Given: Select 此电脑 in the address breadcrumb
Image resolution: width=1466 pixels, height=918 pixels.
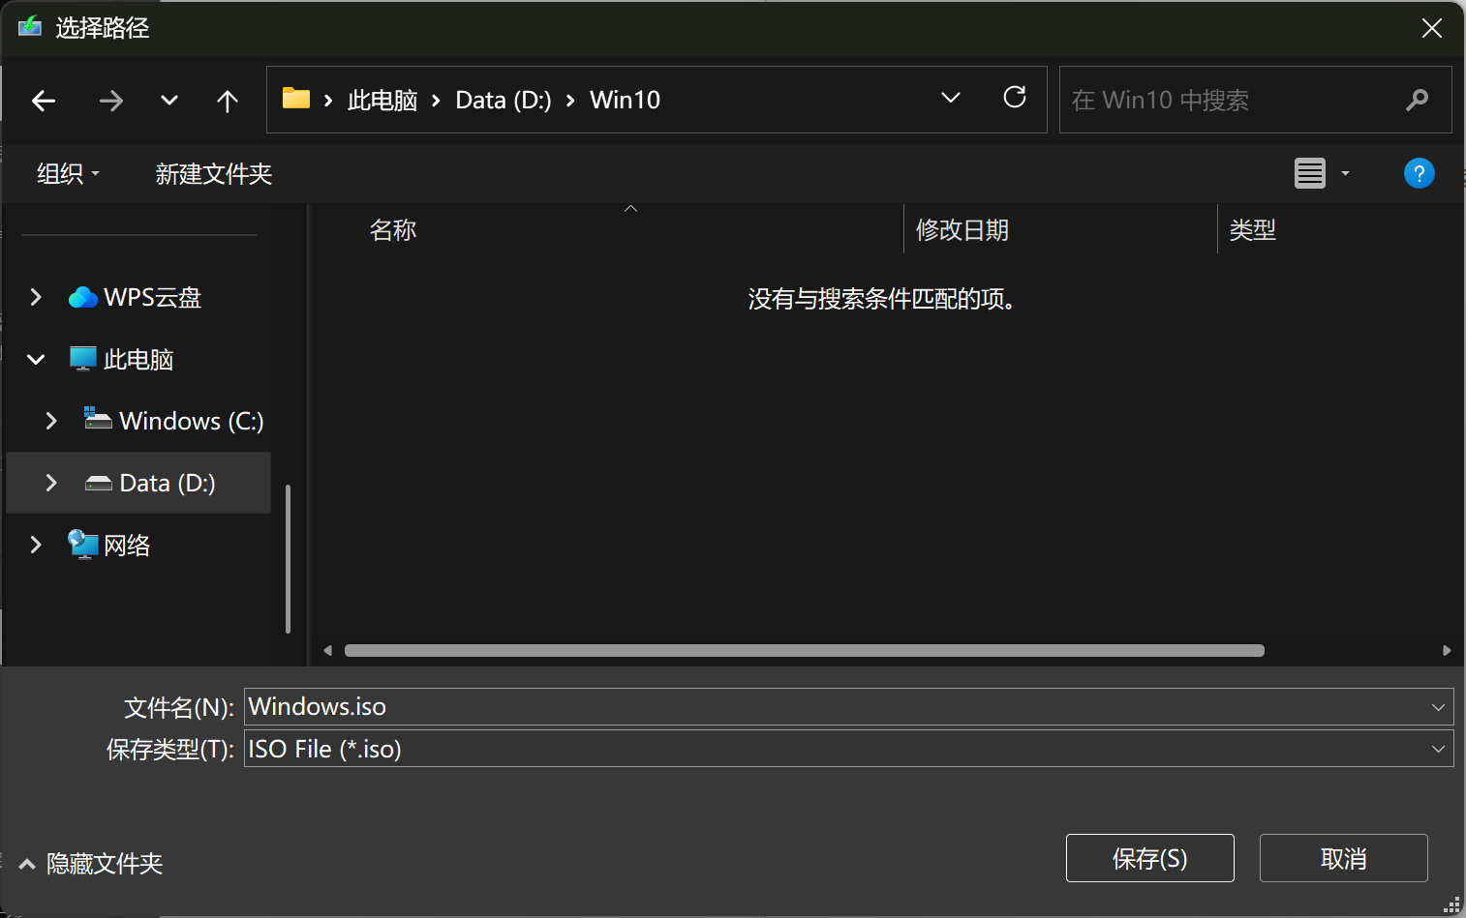Looking at the screenshot, I should [x=382, y=101].
